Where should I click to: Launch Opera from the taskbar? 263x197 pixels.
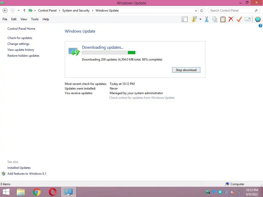point(52,192)
